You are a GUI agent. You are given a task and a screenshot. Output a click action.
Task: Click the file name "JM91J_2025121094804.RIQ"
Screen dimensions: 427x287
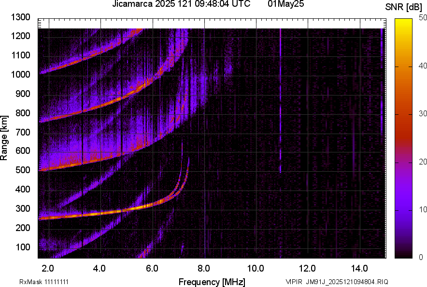(347, 282)
